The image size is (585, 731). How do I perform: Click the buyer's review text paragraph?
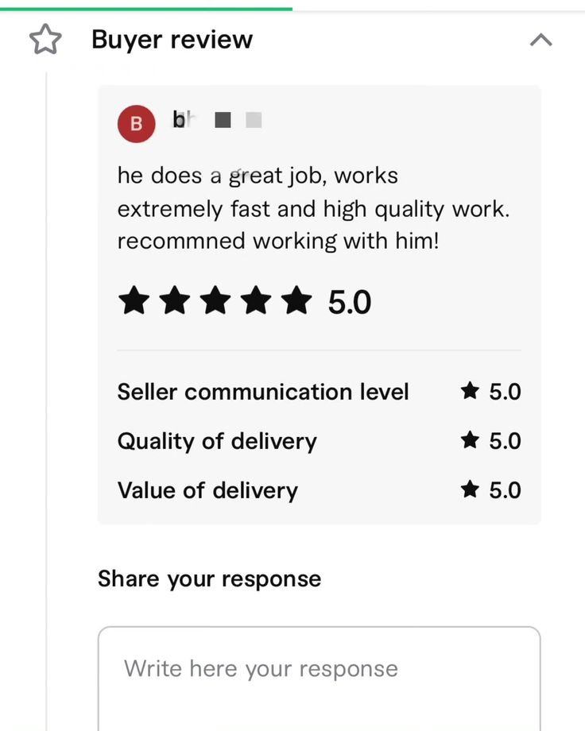[x=313, y=208]
